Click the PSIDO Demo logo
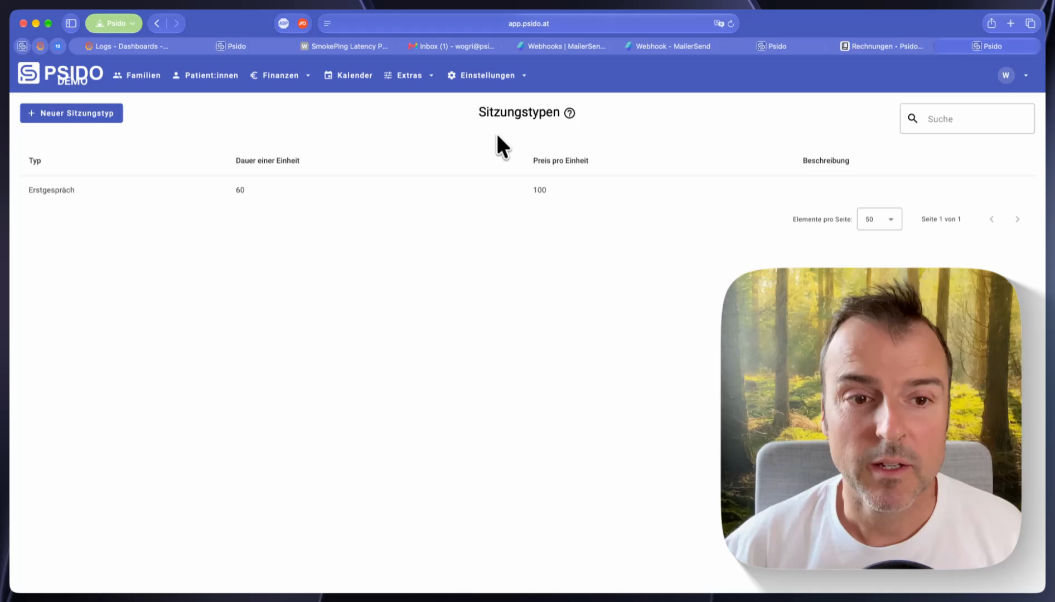1055x602 pixels. [x=60, y=74]
